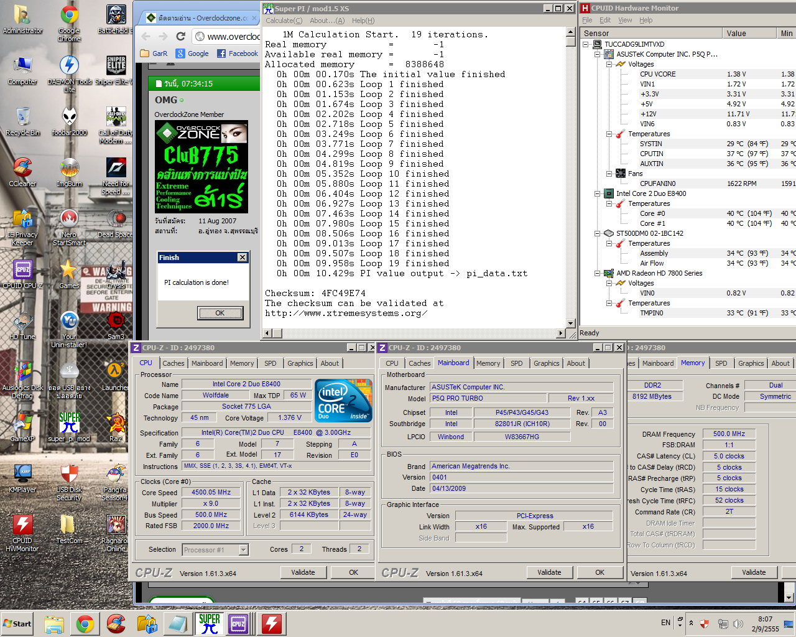Open the Calculate menu in Super PI
This screenshot has width=796, height=637.
(x=284, y=21)
